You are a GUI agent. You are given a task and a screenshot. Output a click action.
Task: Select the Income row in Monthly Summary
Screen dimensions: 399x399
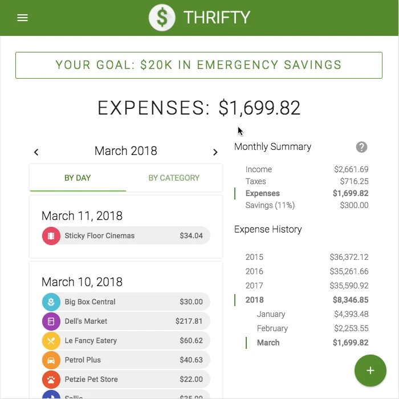tap(307, 169)
